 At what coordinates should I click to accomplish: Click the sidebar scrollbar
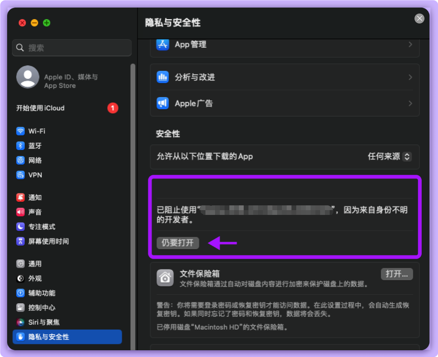(133, 207)
